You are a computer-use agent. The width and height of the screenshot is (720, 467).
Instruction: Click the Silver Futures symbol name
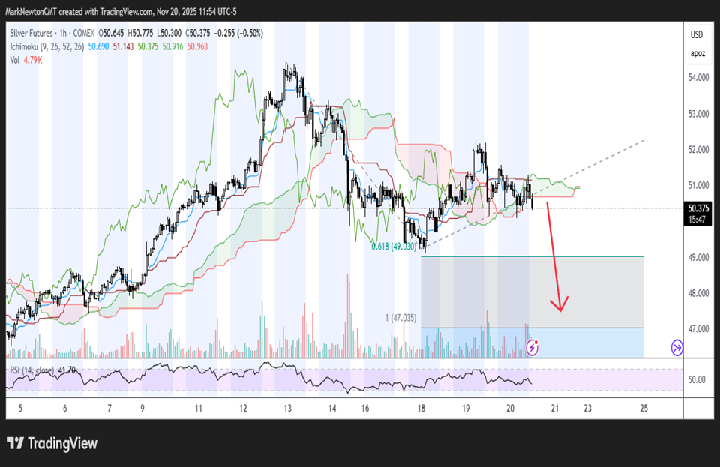(x=33, y=34)
